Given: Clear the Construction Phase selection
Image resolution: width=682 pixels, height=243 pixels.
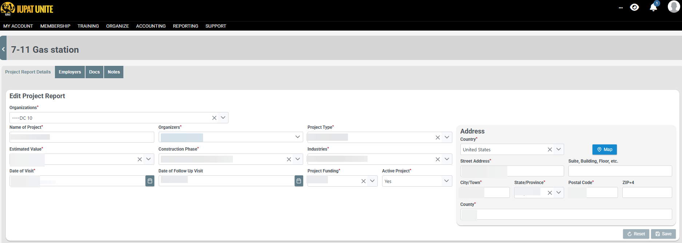Looking at the screenshot, I should (289, 159).
